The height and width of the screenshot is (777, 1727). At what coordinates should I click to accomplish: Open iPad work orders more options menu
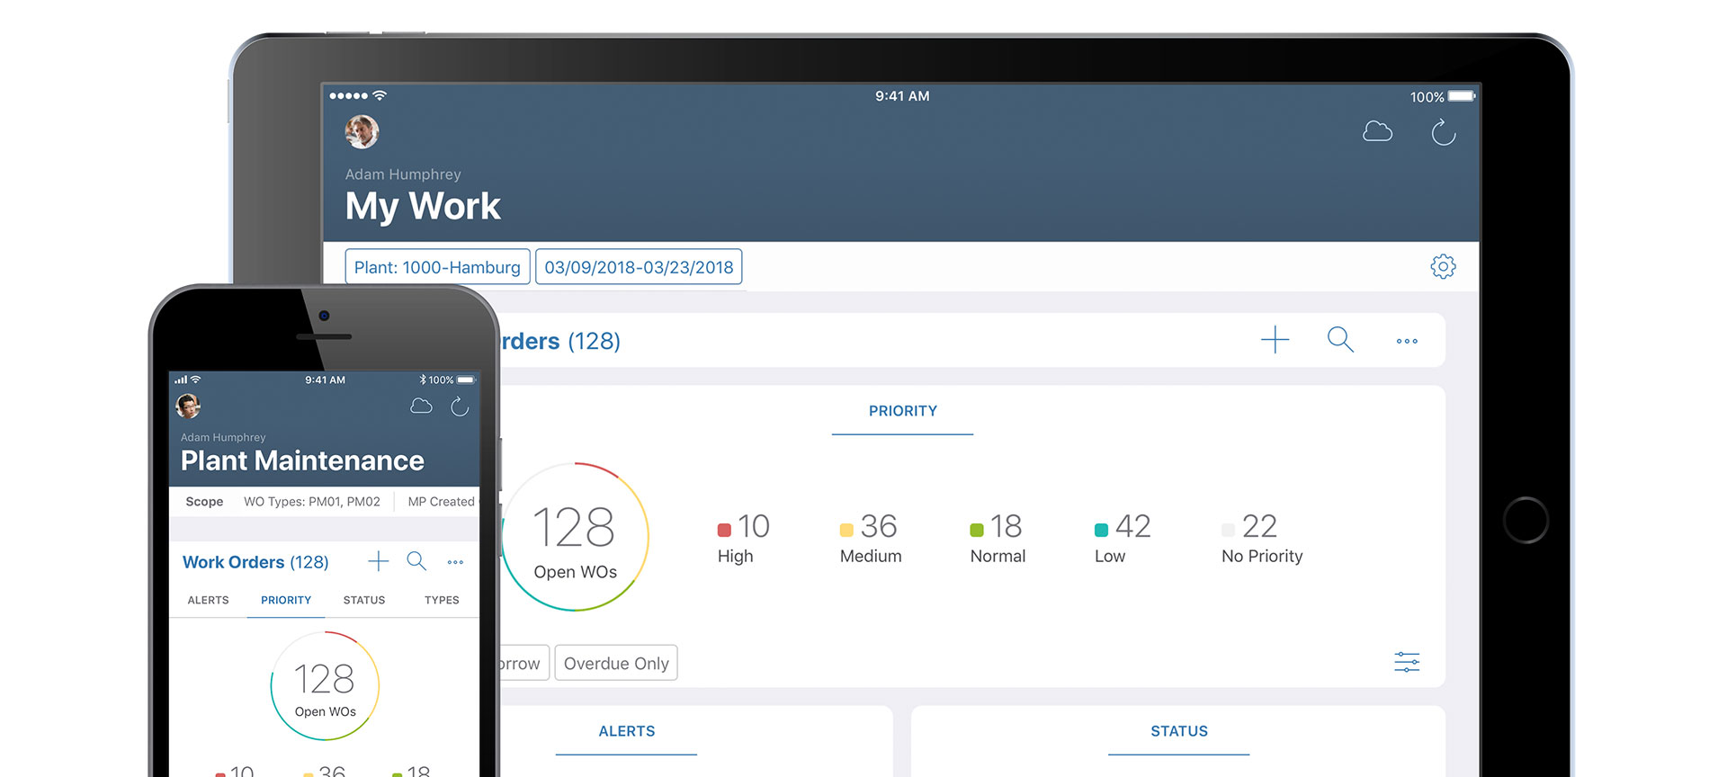[x=1407, y=341]
